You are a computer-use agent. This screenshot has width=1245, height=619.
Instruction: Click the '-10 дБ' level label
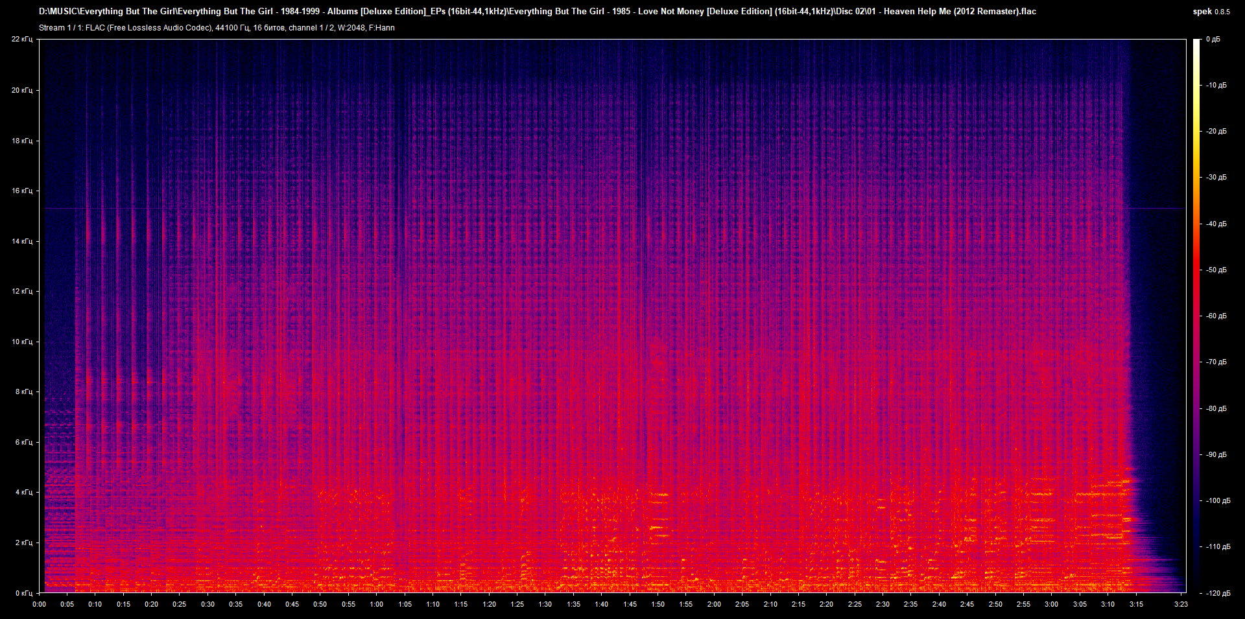pos(1216,85)
